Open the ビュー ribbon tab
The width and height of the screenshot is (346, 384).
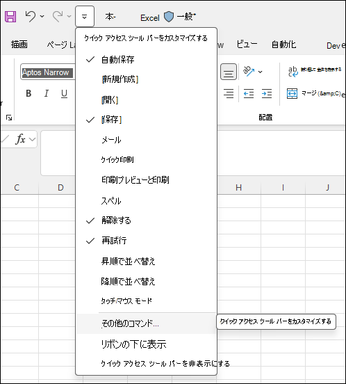point(247,45)
